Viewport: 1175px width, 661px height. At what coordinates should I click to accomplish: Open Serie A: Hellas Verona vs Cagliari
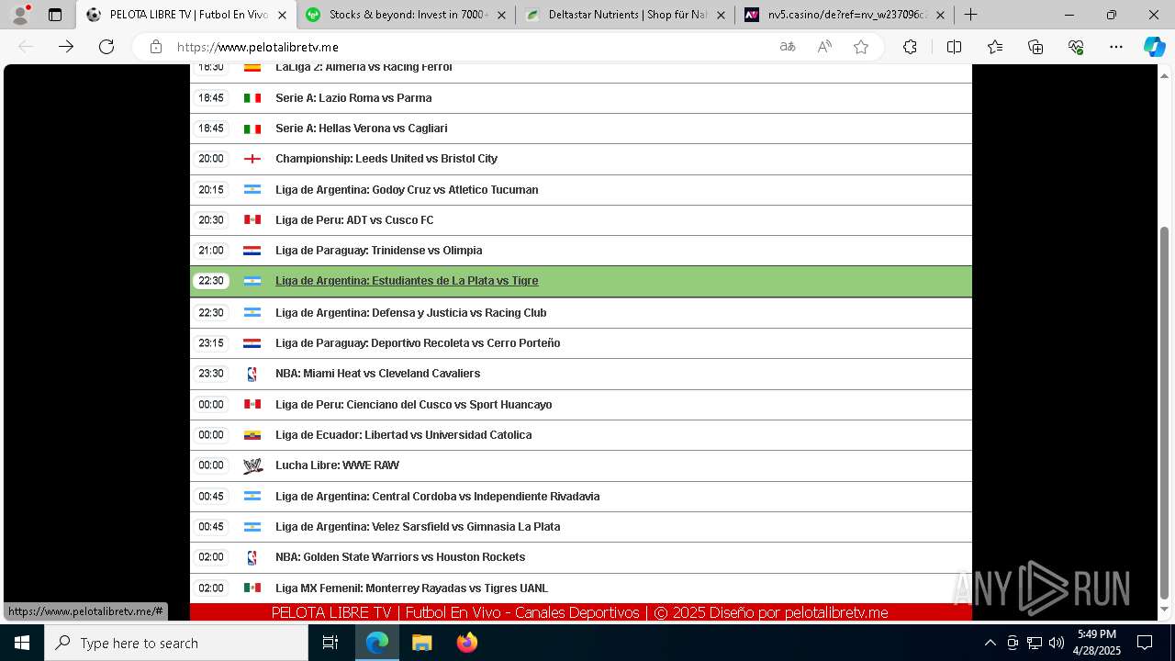362,129
